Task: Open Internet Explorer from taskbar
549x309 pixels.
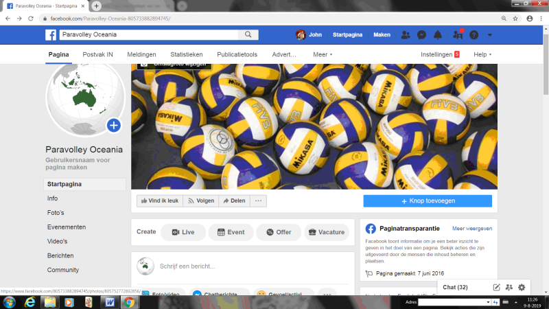Action: tap(30, 302)
